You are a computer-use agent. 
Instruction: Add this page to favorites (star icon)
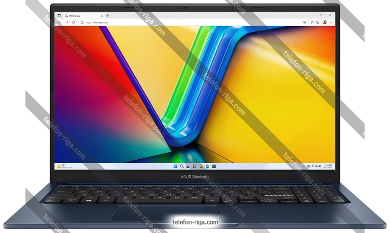click(305, 22)
